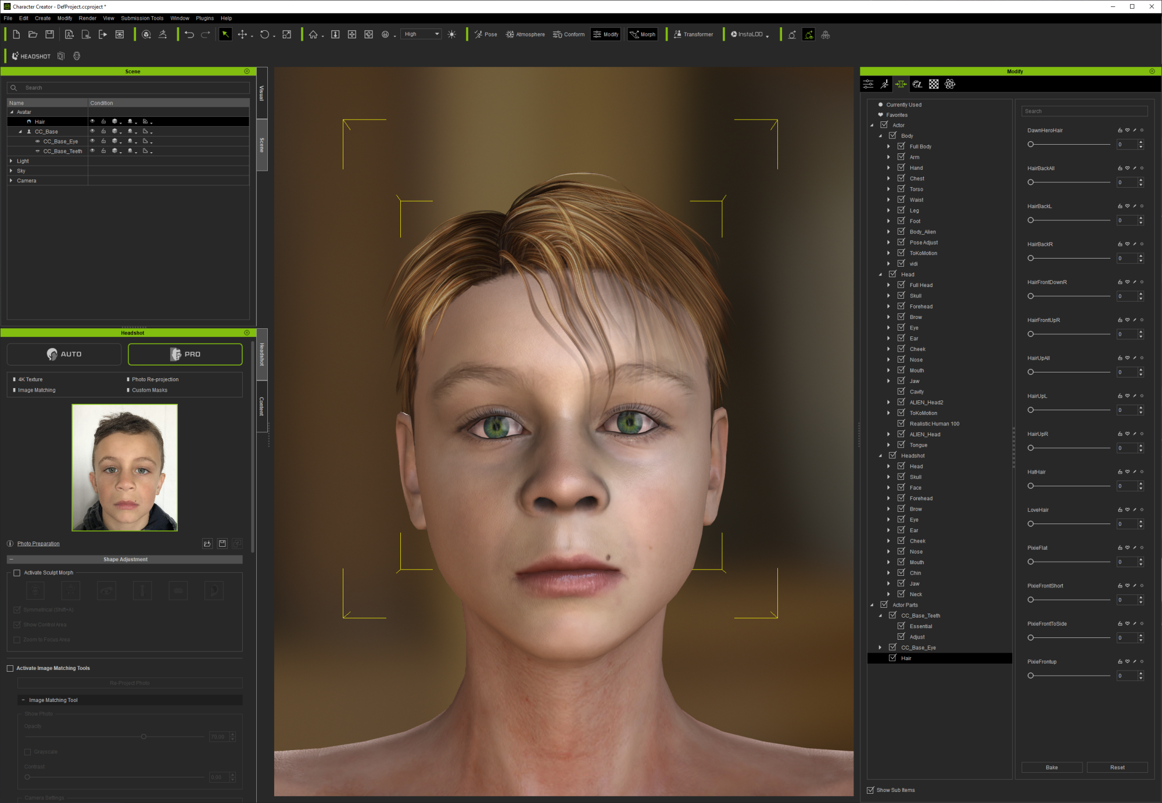Click the Undo arrow

point(189,34)
